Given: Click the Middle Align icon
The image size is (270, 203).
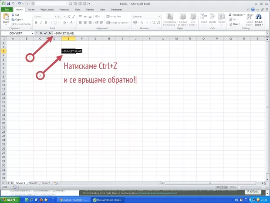Looking at the screenshot, I should click(85, 17).
